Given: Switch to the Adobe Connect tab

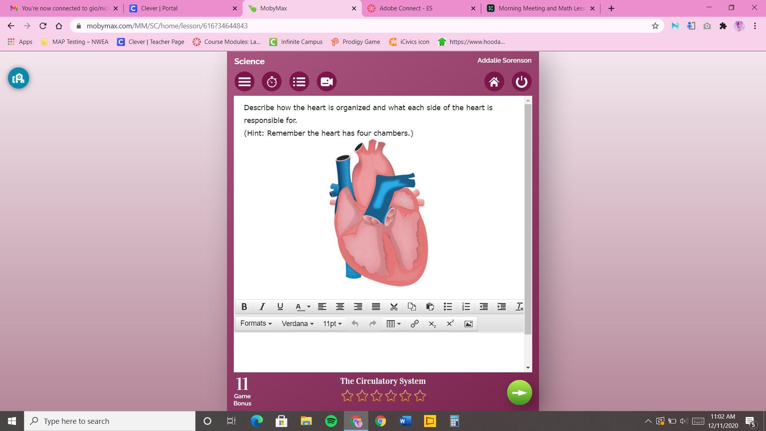Looking at the screenshot, I should click(x=406, y=8).
